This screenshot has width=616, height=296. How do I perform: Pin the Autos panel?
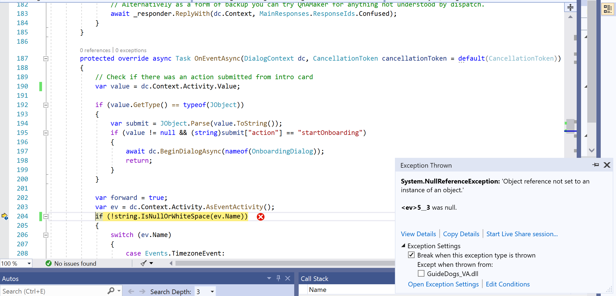click(x=278, y=278)
